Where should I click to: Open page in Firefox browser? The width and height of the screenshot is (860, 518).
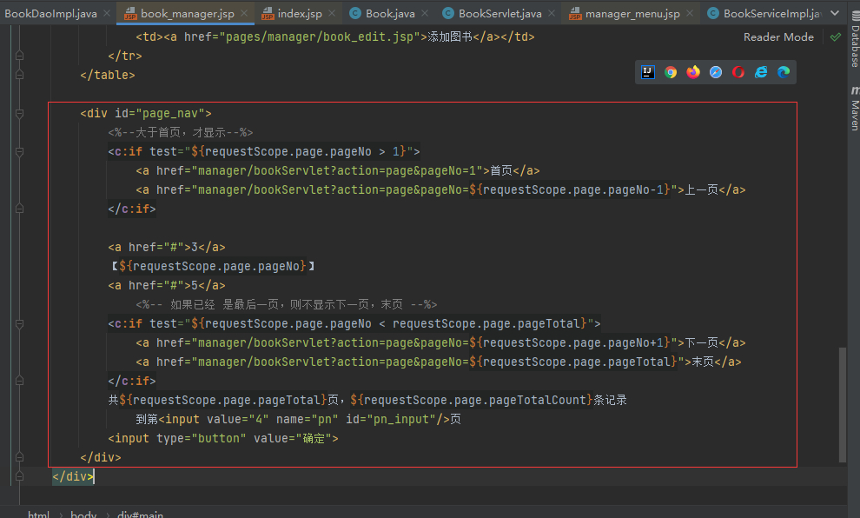pos(693,72)
